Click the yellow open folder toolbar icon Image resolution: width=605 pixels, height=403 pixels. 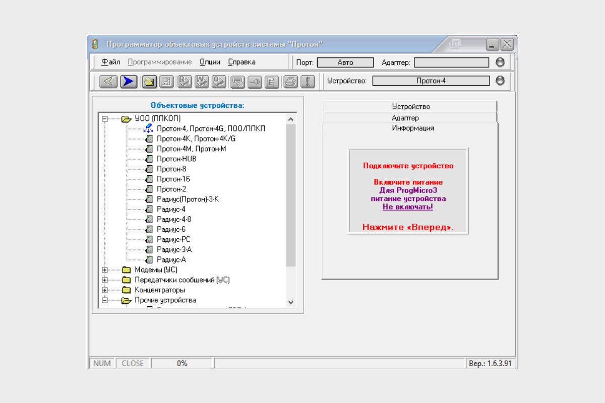point(149,81)
